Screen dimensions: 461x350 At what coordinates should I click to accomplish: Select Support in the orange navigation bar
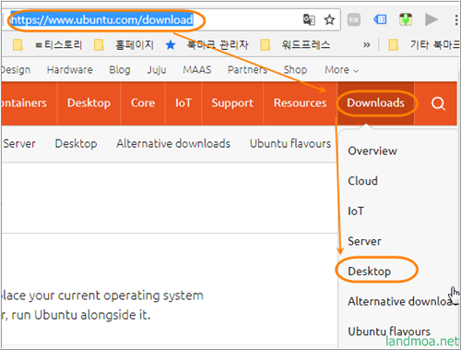232,103
